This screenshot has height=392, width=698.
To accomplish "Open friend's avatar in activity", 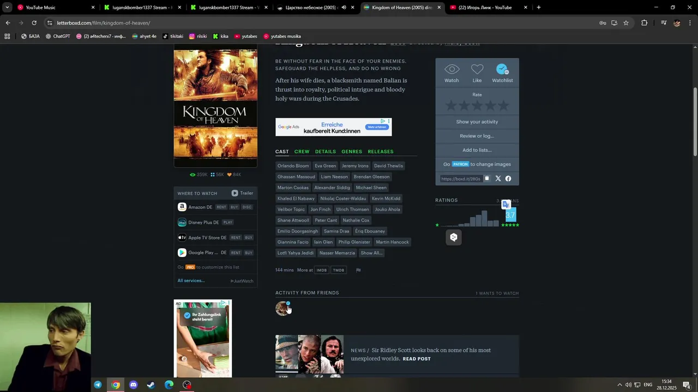I will (282, 309).
